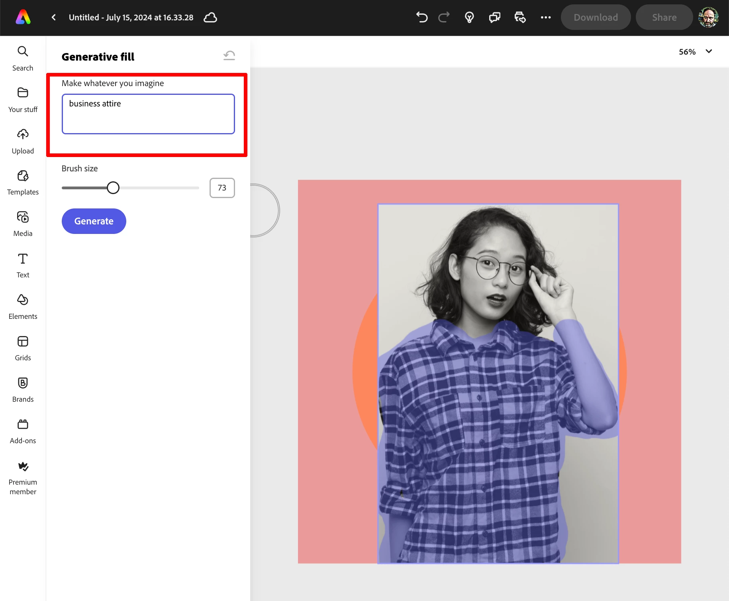Open the Premium member section
The height and width of the screenshot is (601, 729).
[23, 478]
